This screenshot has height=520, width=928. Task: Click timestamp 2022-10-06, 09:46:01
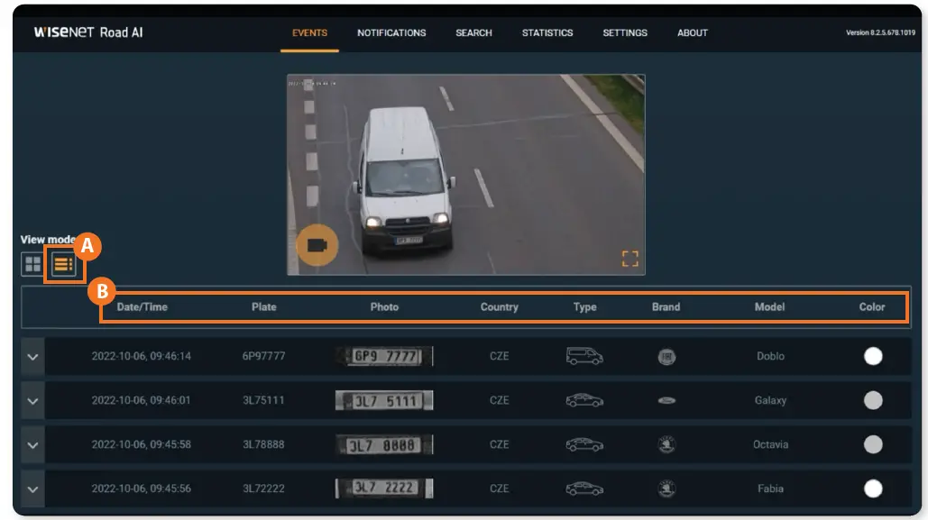tap(141, 400)
